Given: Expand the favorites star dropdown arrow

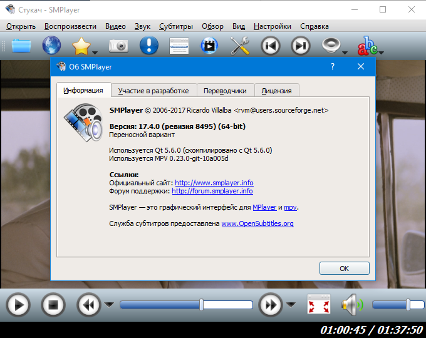Looking at the screenshot, I should tap(95, 53).
